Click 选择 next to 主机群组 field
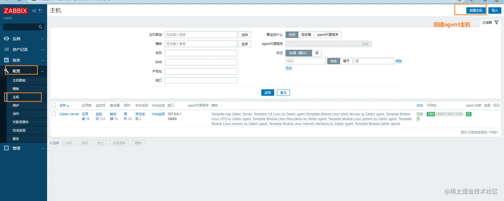This screenshot has height=201, width=504. pyautogui.click(x=245, y=35)
